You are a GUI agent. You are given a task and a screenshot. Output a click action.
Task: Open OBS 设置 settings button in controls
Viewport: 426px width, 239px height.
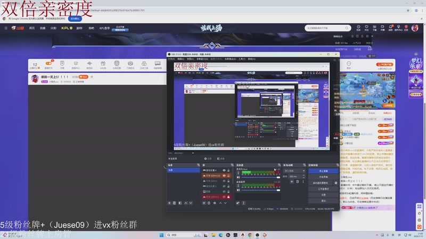click(x=323, y=195)
